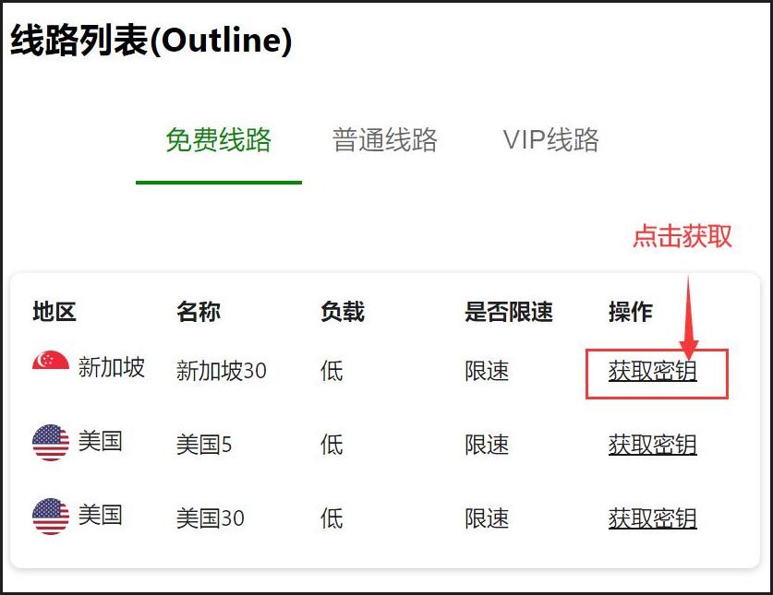Select the VIP线路 tab
Viewport: 773px width, 595px height.
tap(550, 140)
